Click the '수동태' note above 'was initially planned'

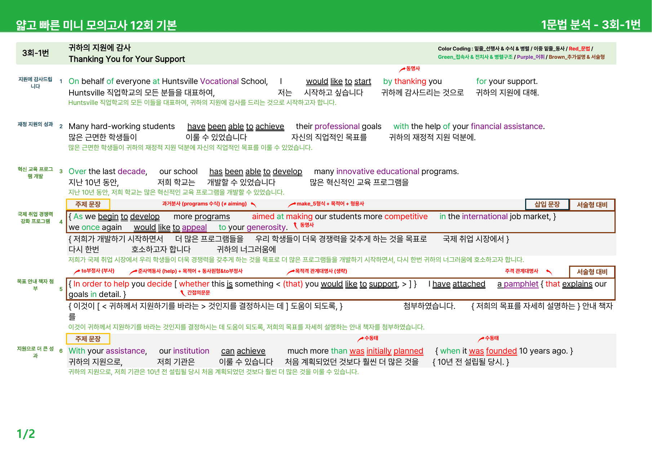click(x=371, y=338)
